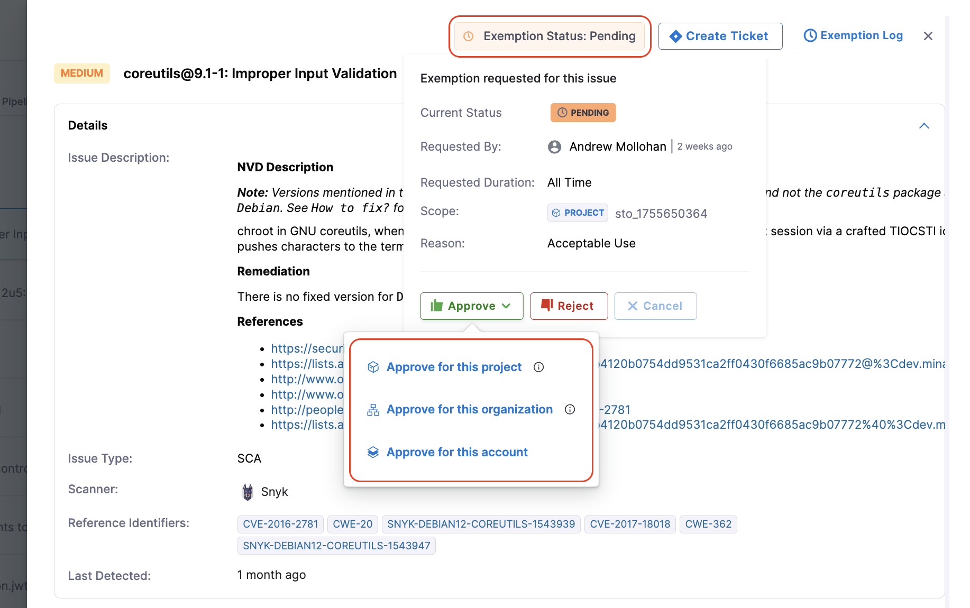Screen dimensions: 970x608
Task: Select Approve for this project
Action: click(x=454, y=367)
